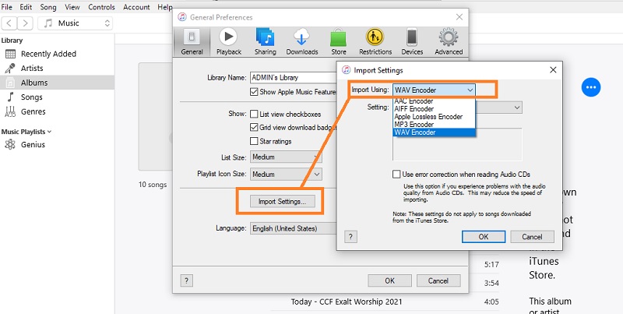Viewport: 623px width, 314px height.
Task: Click the 10 songs label
Action: click(x=153, y=185)
